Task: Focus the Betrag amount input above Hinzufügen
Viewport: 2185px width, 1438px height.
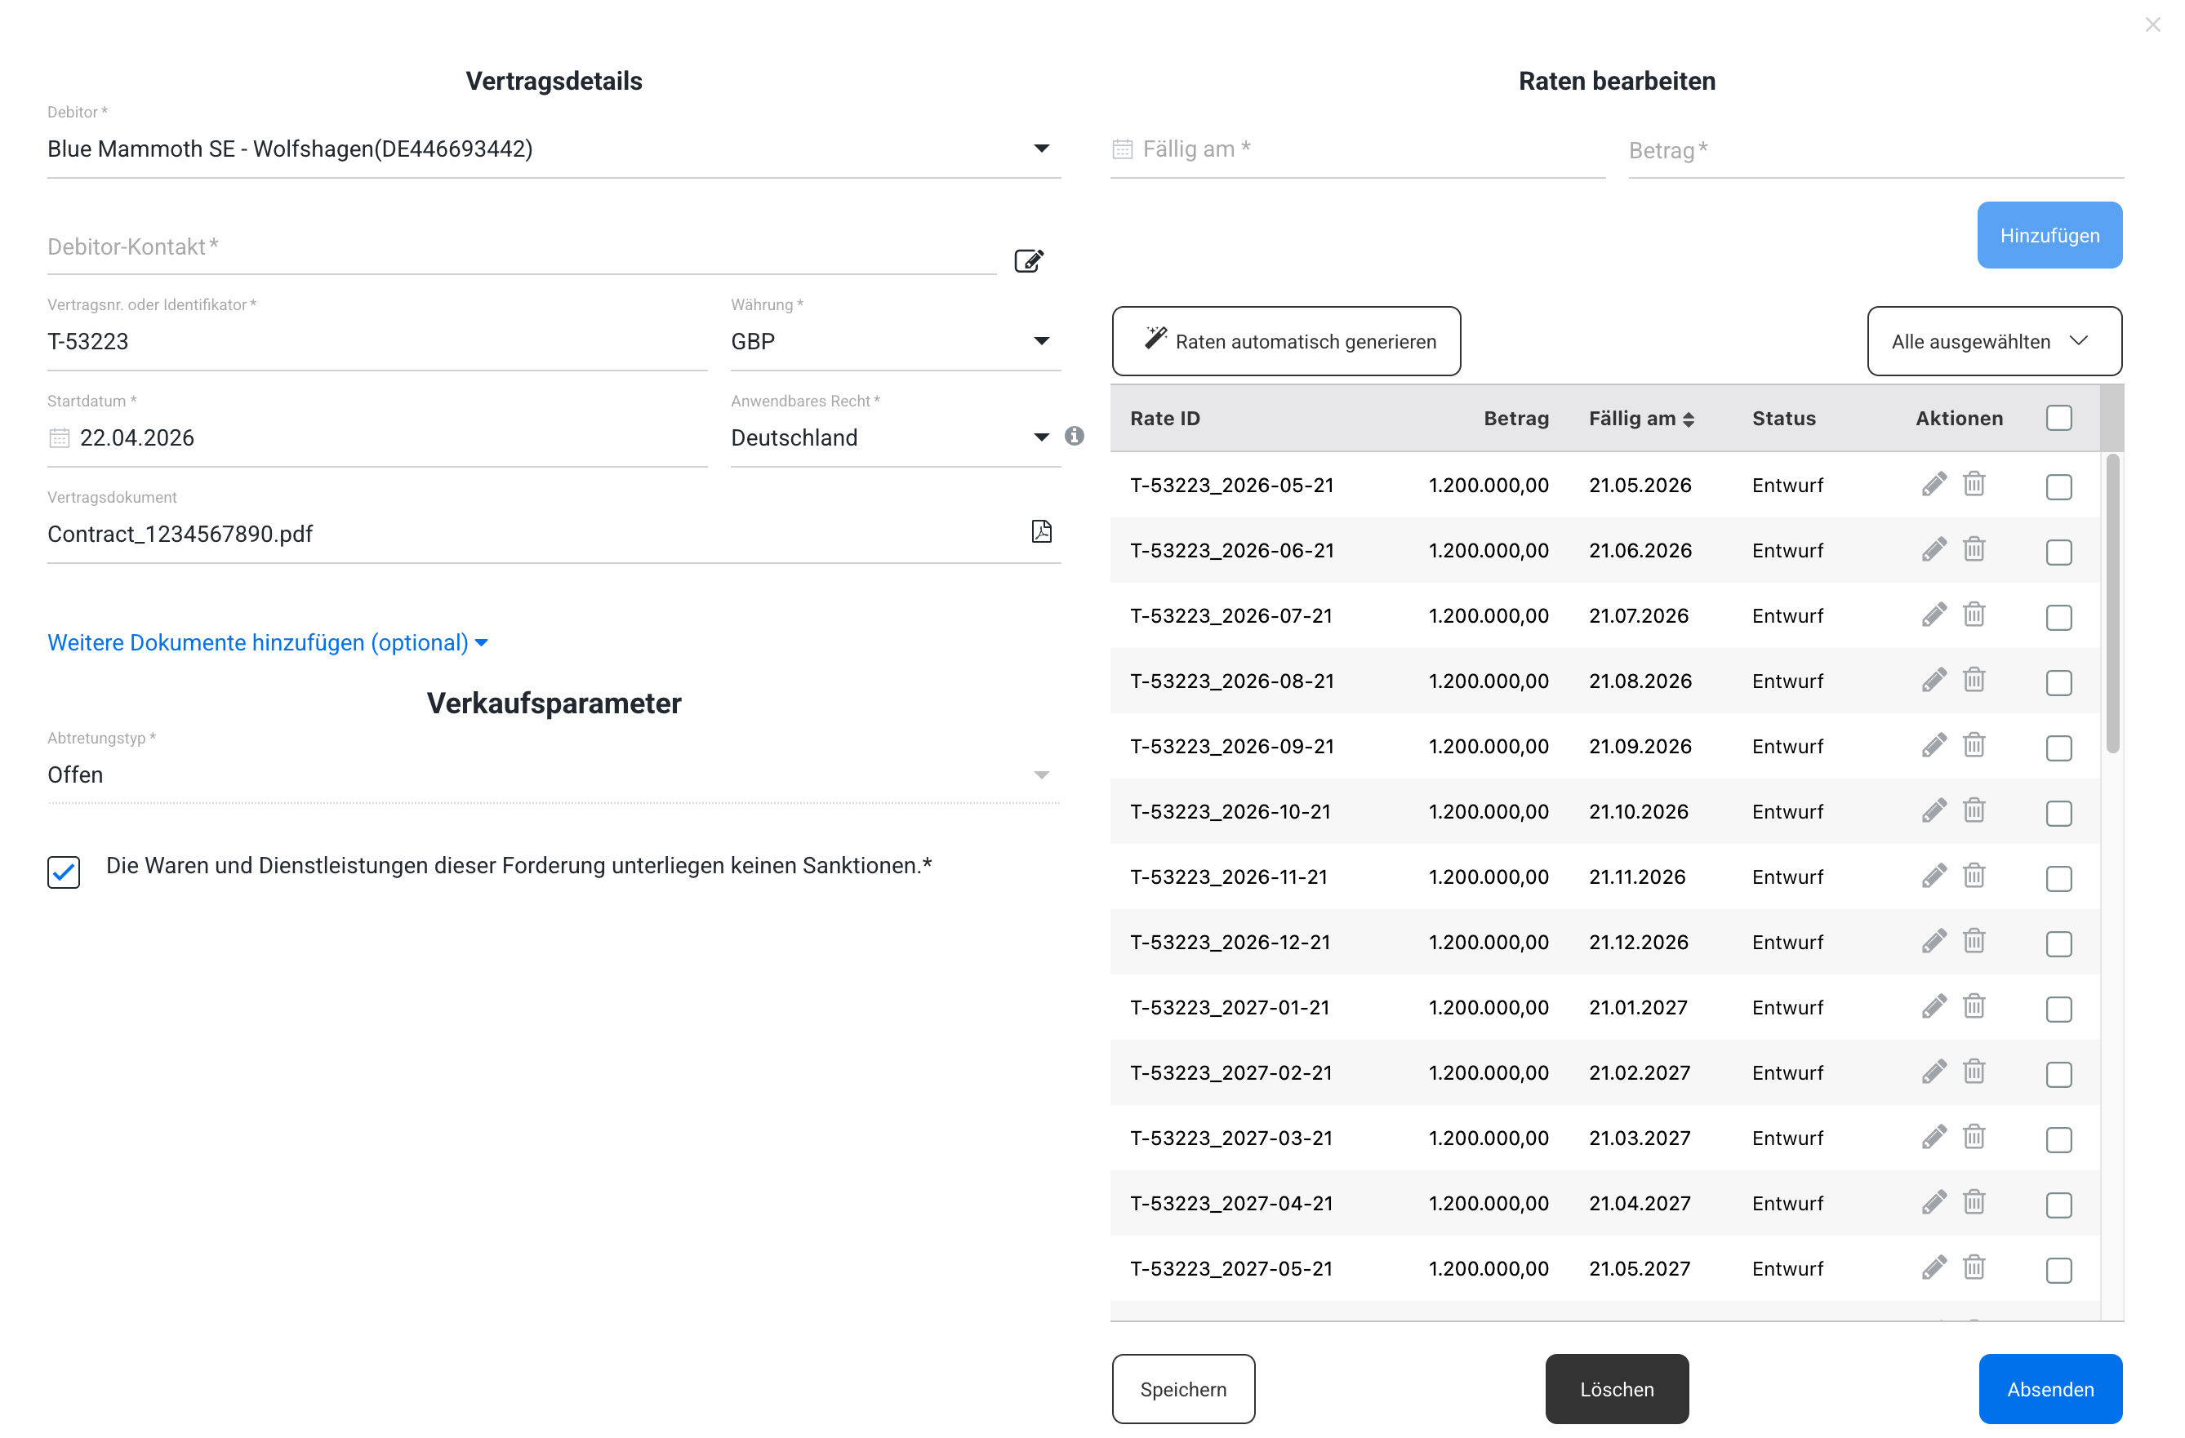Action: click(1875, 149)
